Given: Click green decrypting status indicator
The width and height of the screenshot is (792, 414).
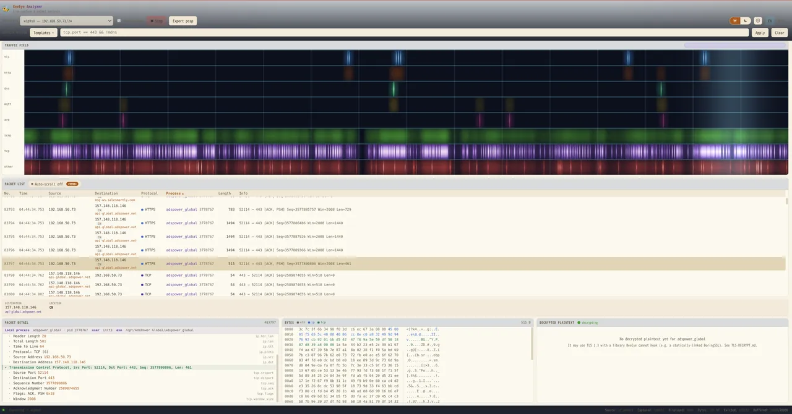Looking at the screenshot, I should point(587,323).
